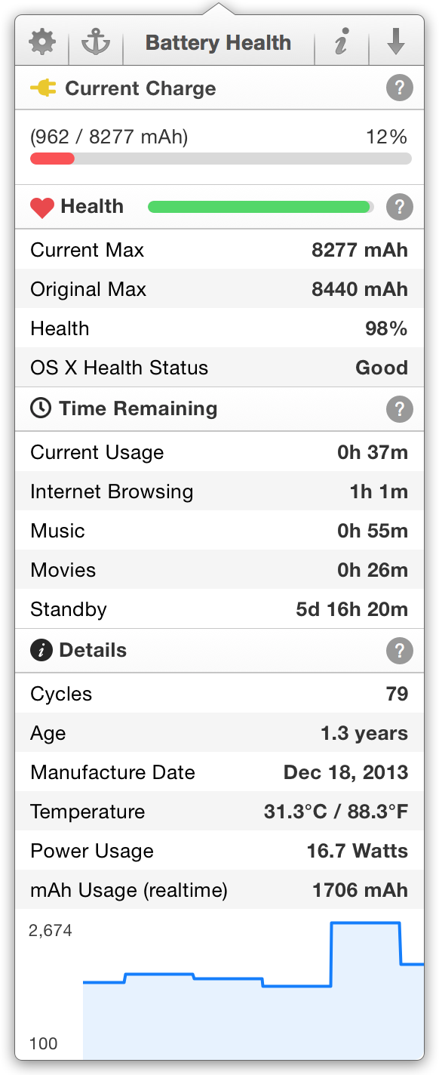
Task: Select the Standby time row
Action: point(219,609)
